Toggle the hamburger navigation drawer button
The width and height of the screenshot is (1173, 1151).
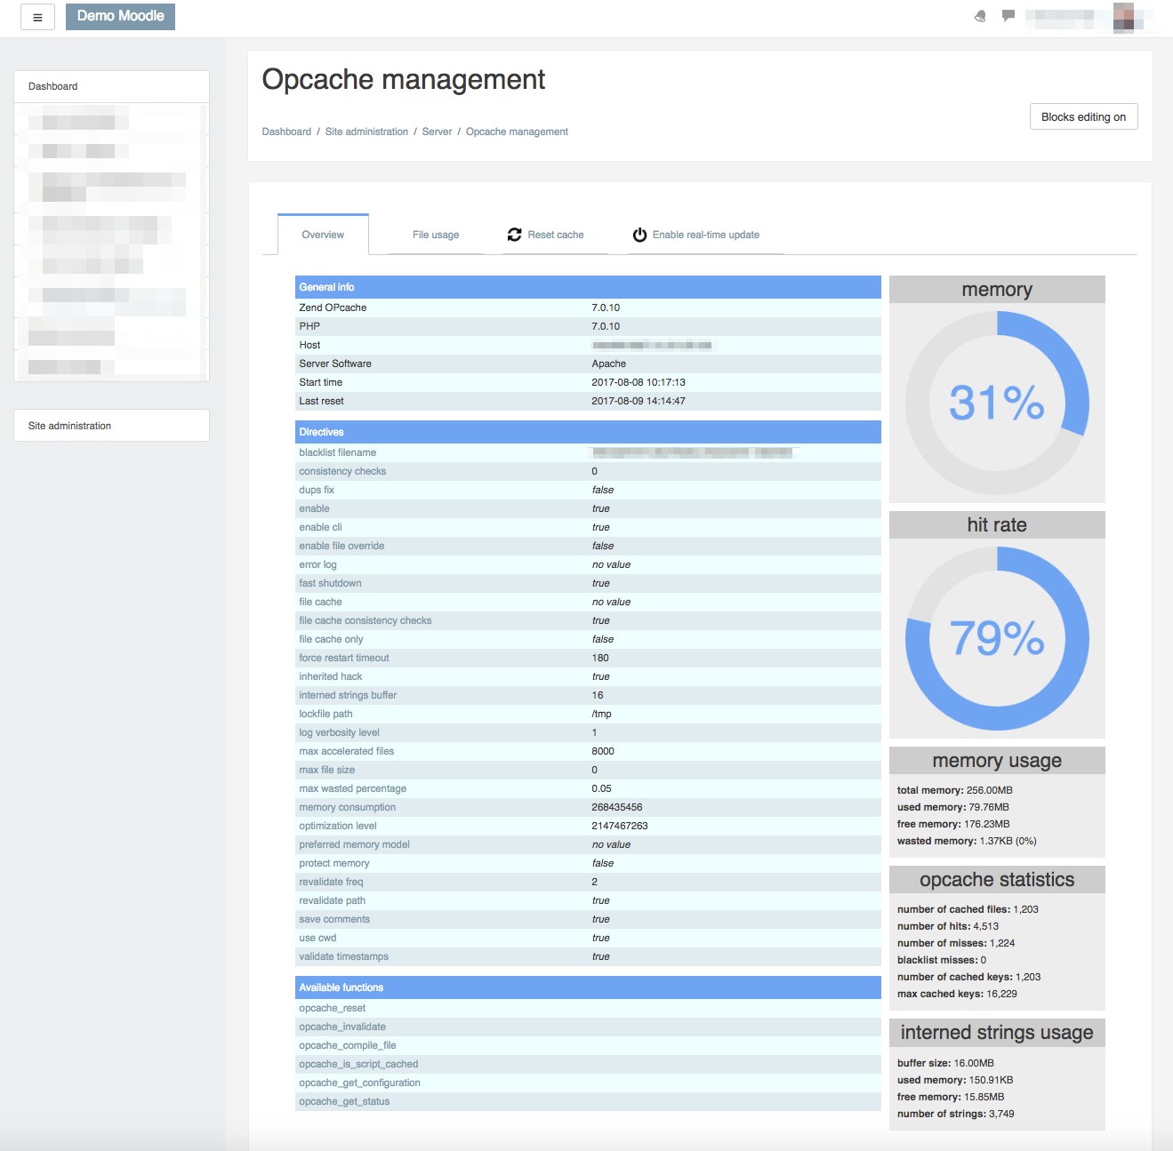(37, 17)
